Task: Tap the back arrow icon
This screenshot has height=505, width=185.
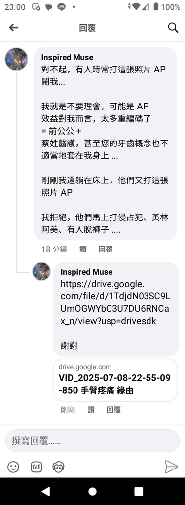Action: coord(13,28)
